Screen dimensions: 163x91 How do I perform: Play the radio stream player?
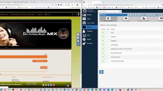[68, 85]
